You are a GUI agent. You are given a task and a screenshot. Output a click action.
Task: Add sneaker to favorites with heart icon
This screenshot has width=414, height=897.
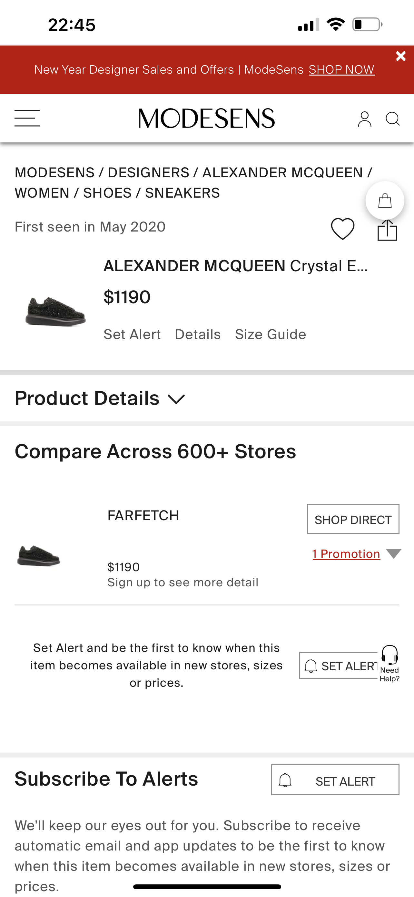(343, 229)
